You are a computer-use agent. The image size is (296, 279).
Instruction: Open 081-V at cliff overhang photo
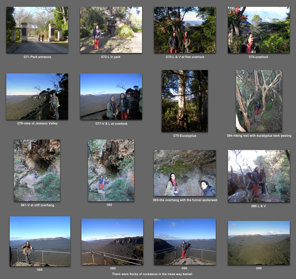tap(37, 171)
